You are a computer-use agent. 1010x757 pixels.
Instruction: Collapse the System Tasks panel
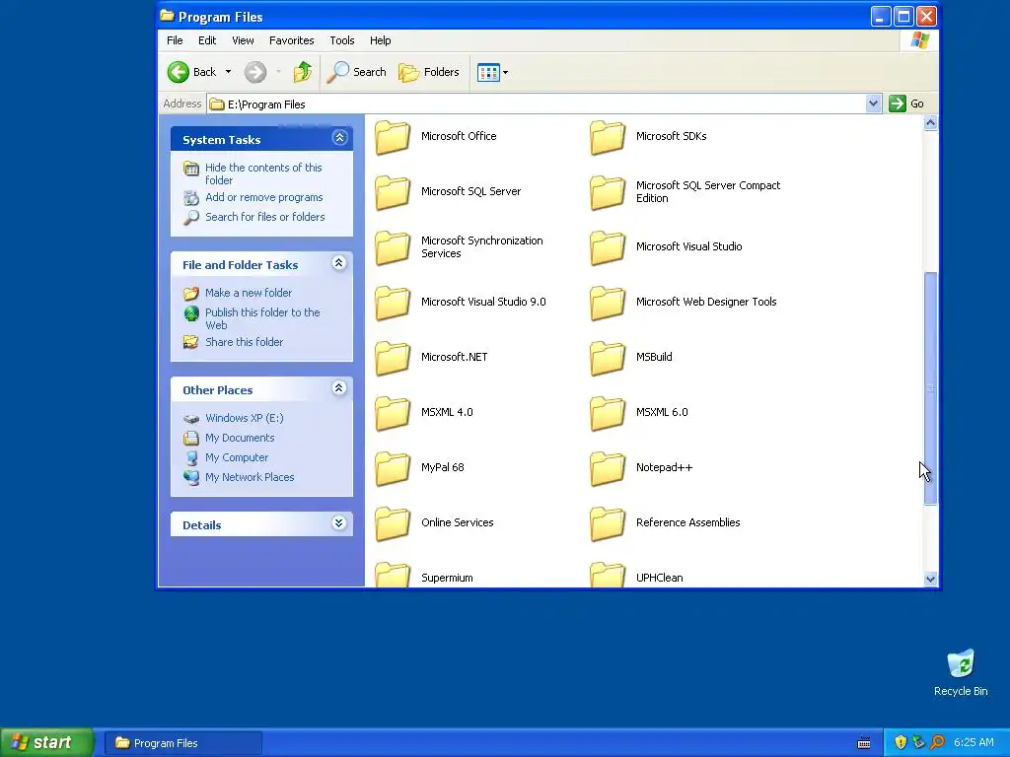coord(339,138)
